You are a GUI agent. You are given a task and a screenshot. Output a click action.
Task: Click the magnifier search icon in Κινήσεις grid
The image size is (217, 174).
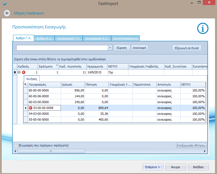[26, 84]
